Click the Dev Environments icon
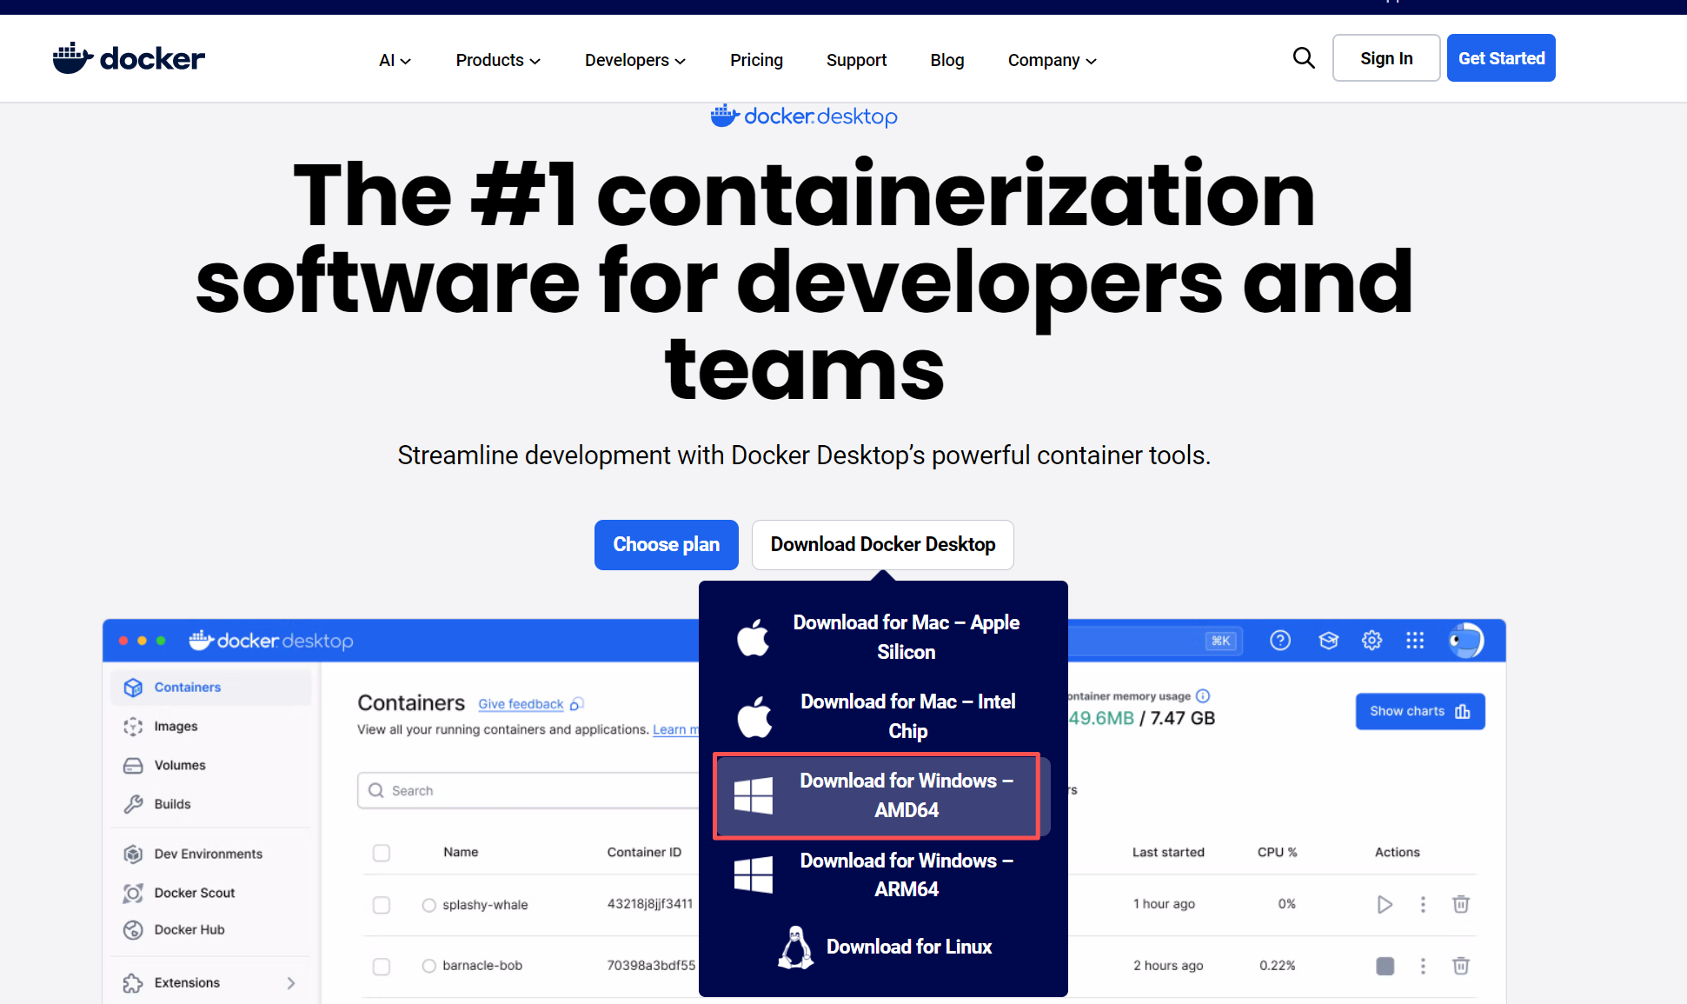Viewport: 1687px width, 1004px height. click(x=133, y=854)
